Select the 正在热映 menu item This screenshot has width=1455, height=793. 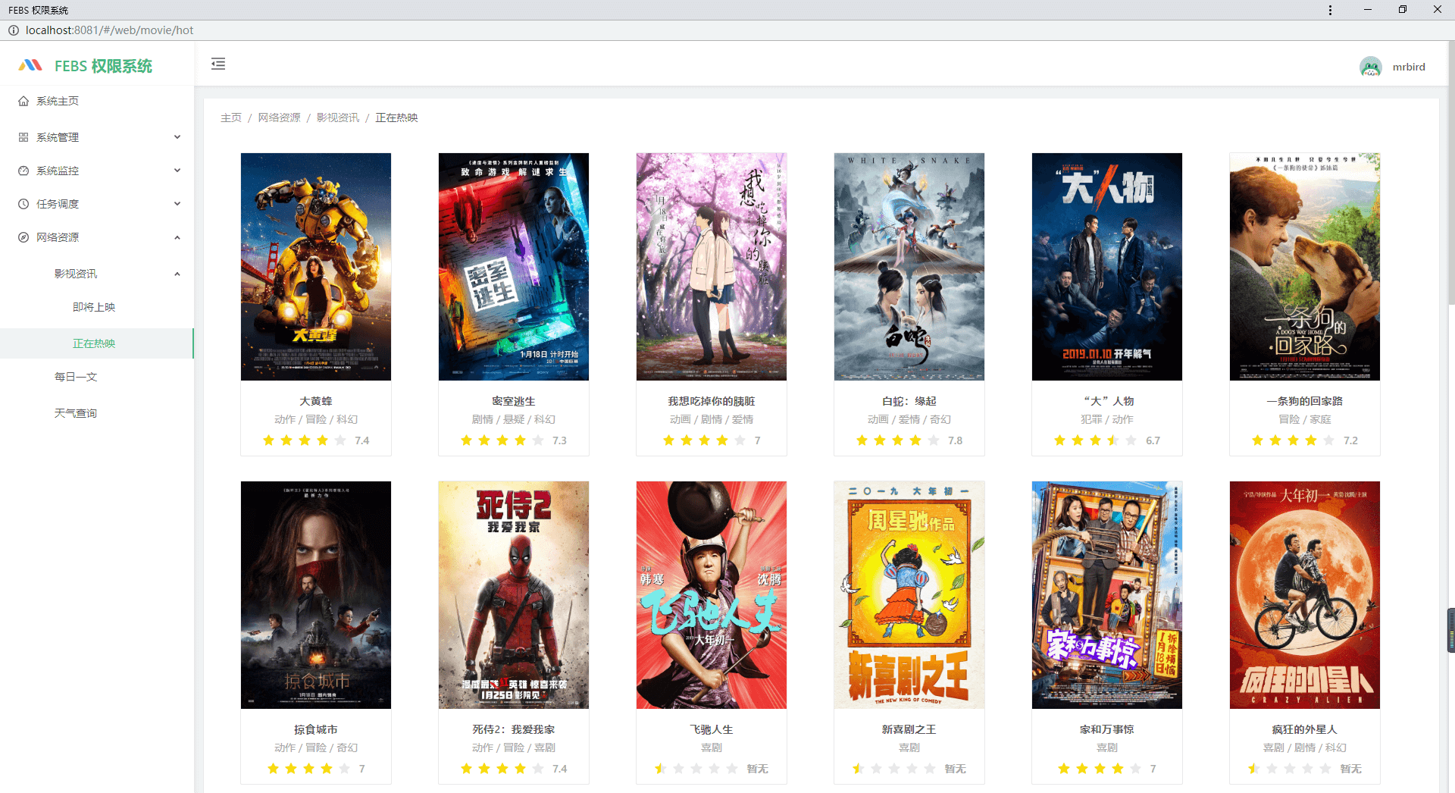97,343
